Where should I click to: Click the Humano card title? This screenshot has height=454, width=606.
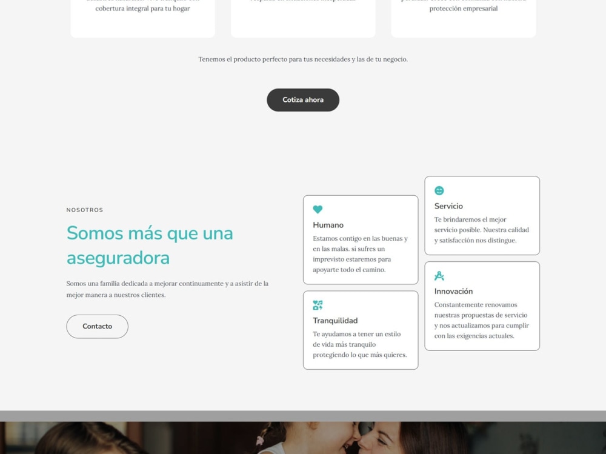tap(328, 225)
